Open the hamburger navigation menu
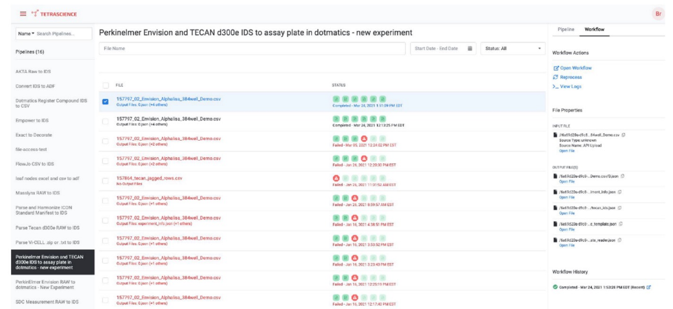This screenshot has width=673, height=309. click(x=23, y=14)
